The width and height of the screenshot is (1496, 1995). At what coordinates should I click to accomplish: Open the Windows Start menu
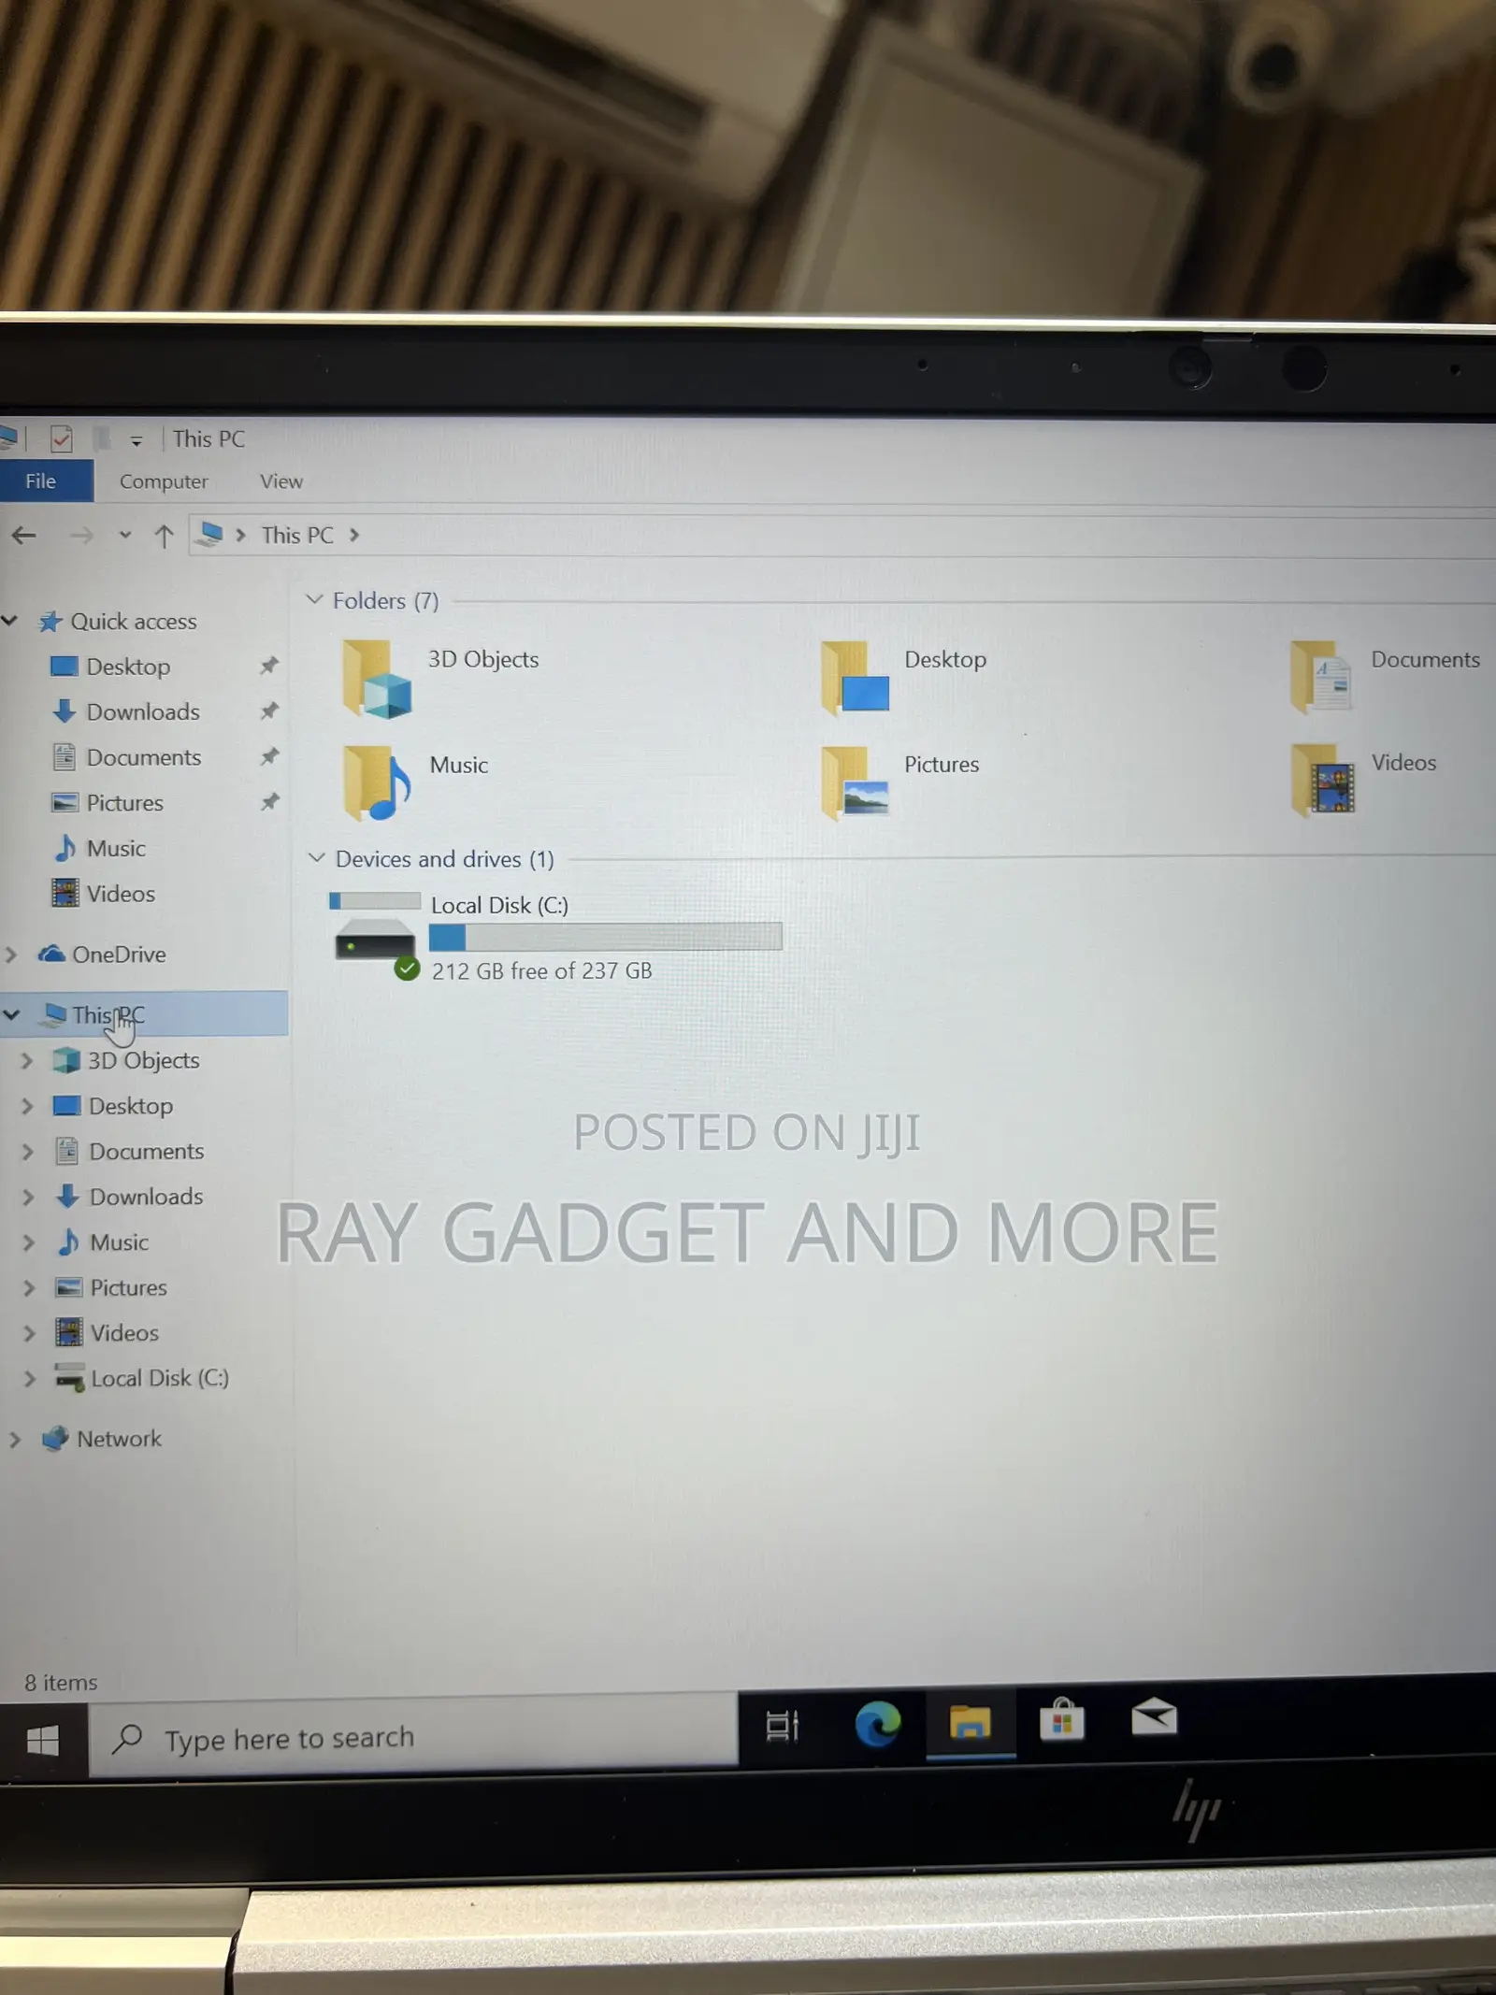coord(43,1741)
